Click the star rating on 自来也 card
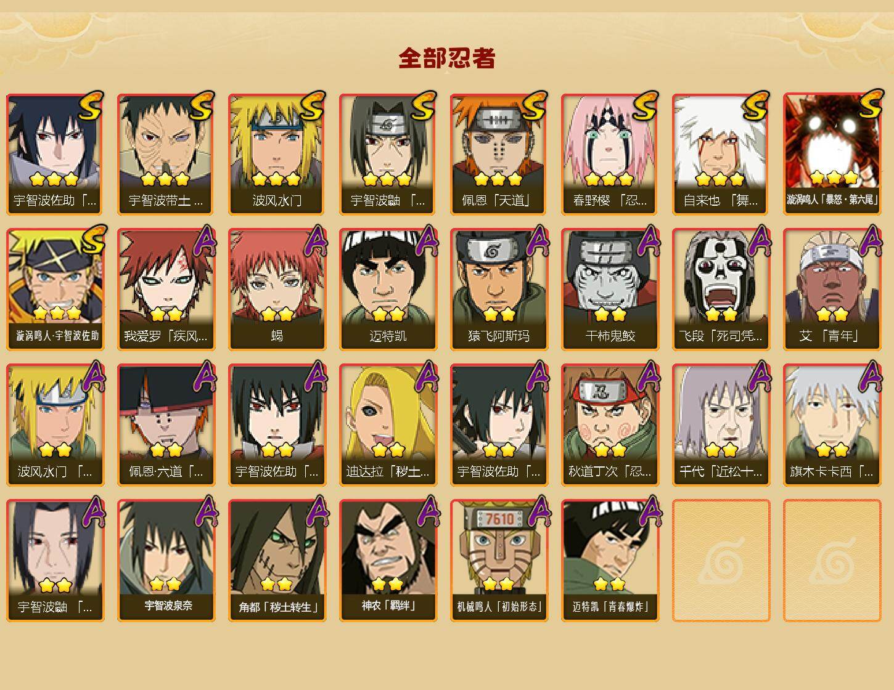This screenshot has width=894, height=690. (x=720, y=179)
